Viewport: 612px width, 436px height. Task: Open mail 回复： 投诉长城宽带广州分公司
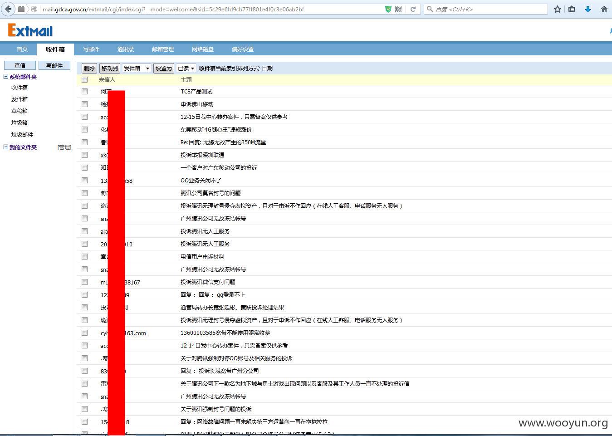pyautogui.click(x=220, y=371)
